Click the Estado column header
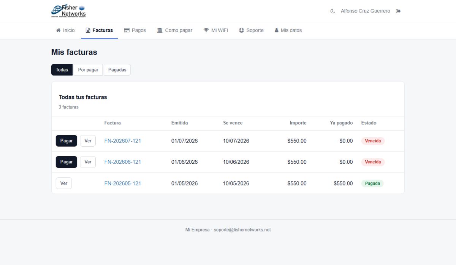456x265 pixels. pyautogui.click(x=369, y=123)
